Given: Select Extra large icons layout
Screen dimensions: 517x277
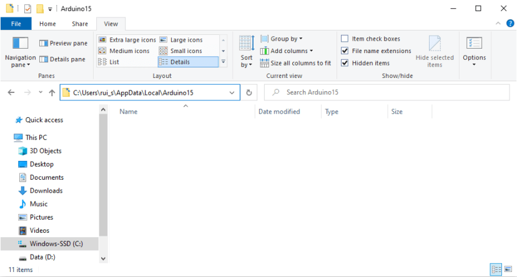Looking at the screenshot, I should (127, 40).
